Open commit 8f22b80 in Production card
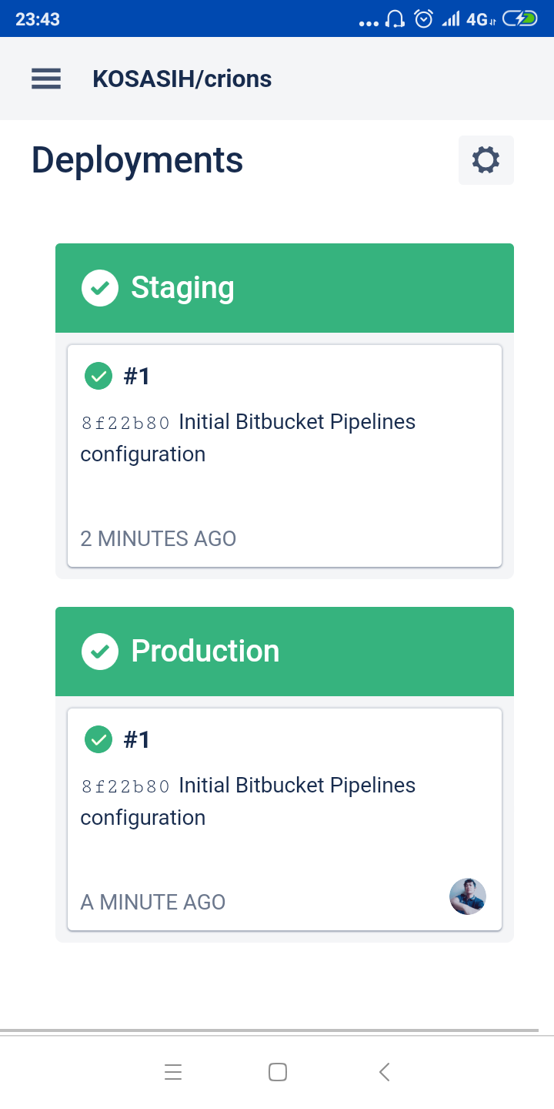 click(125, 786)
